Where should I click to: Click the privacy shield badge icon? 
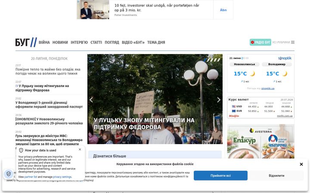(x=9, y=174)
